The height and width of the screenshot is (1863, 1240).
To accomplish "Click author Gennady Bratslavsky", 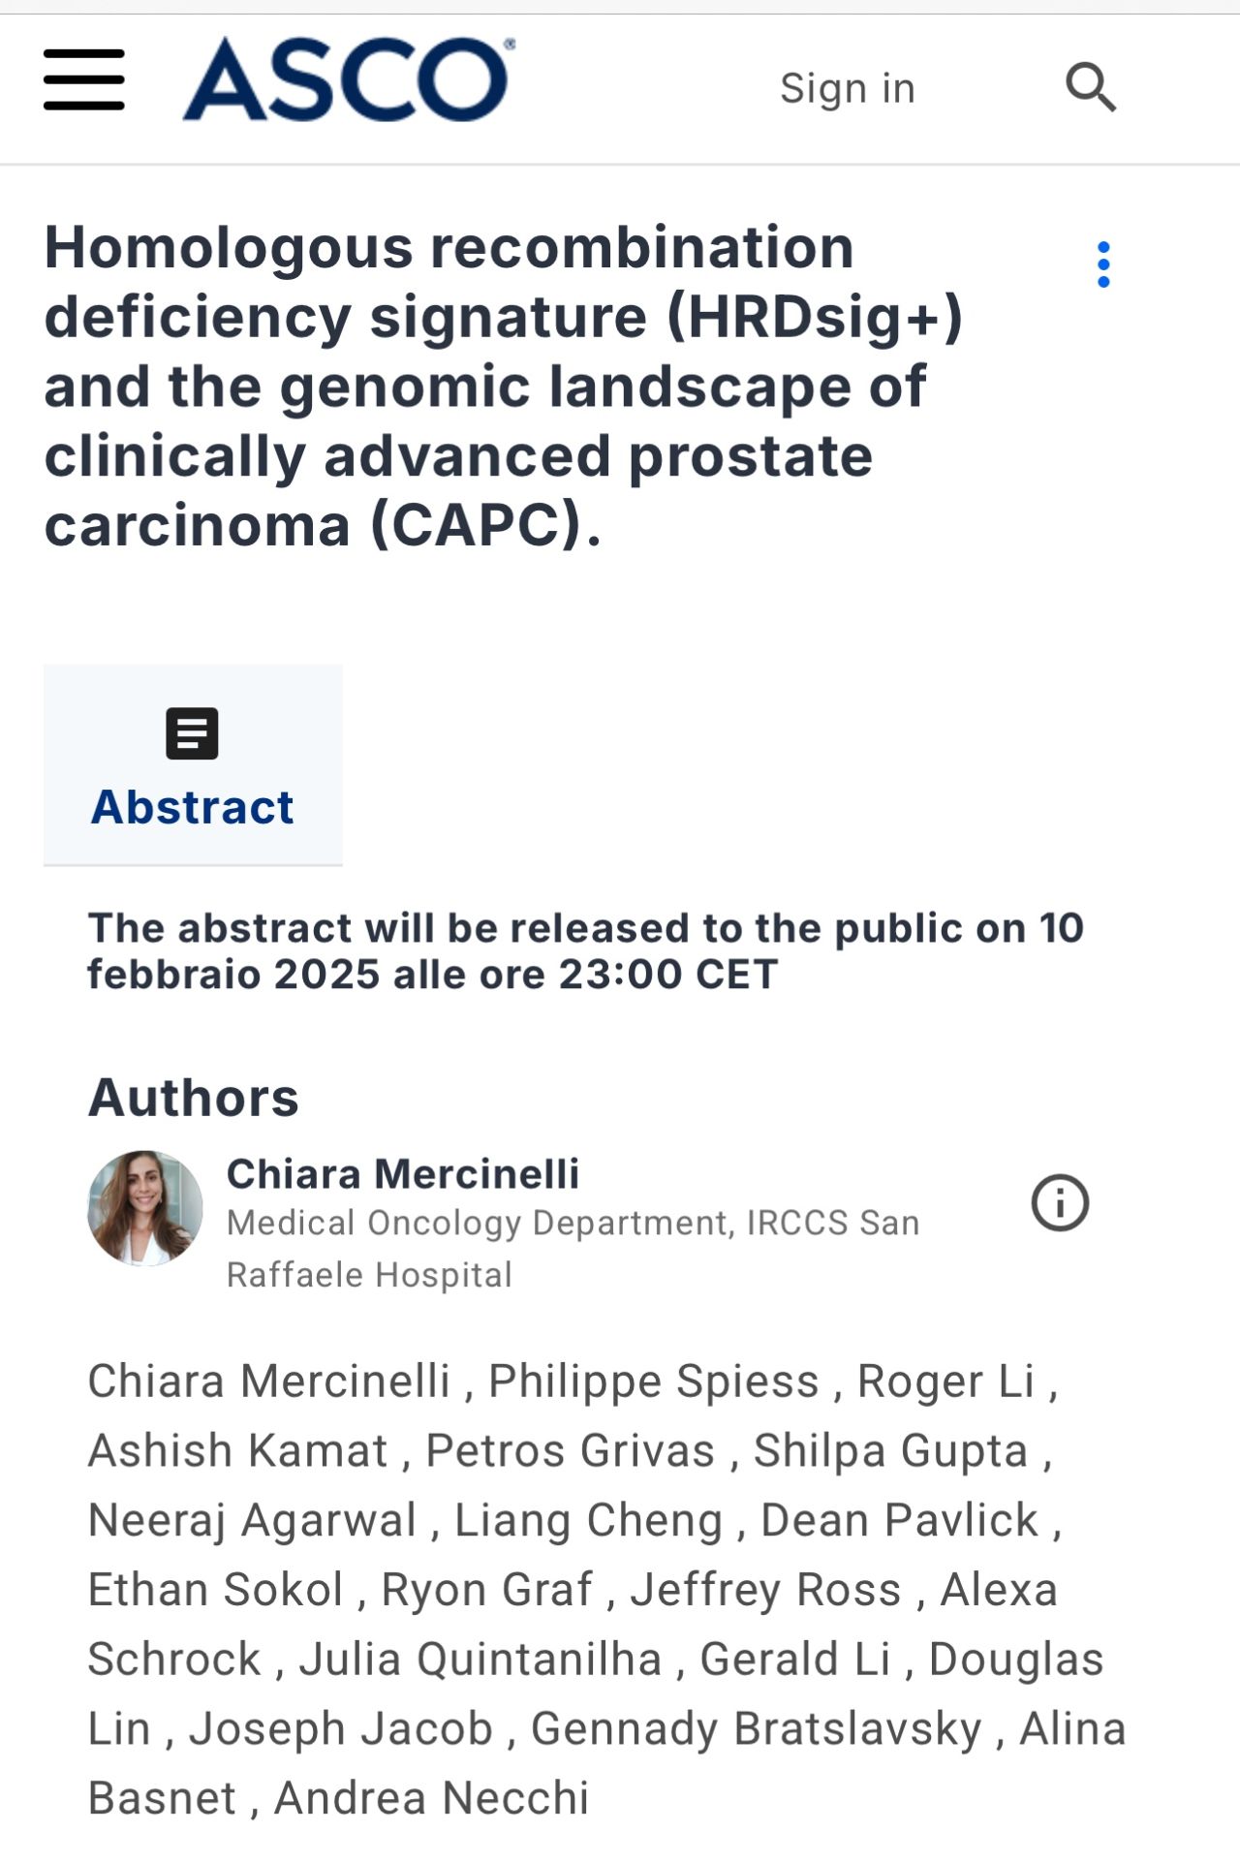I will 757,1728.
